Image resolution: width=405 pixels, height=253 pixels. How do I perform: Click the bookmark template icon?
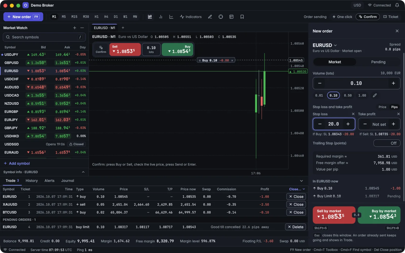pyautogui.click(x=242, y=17)
